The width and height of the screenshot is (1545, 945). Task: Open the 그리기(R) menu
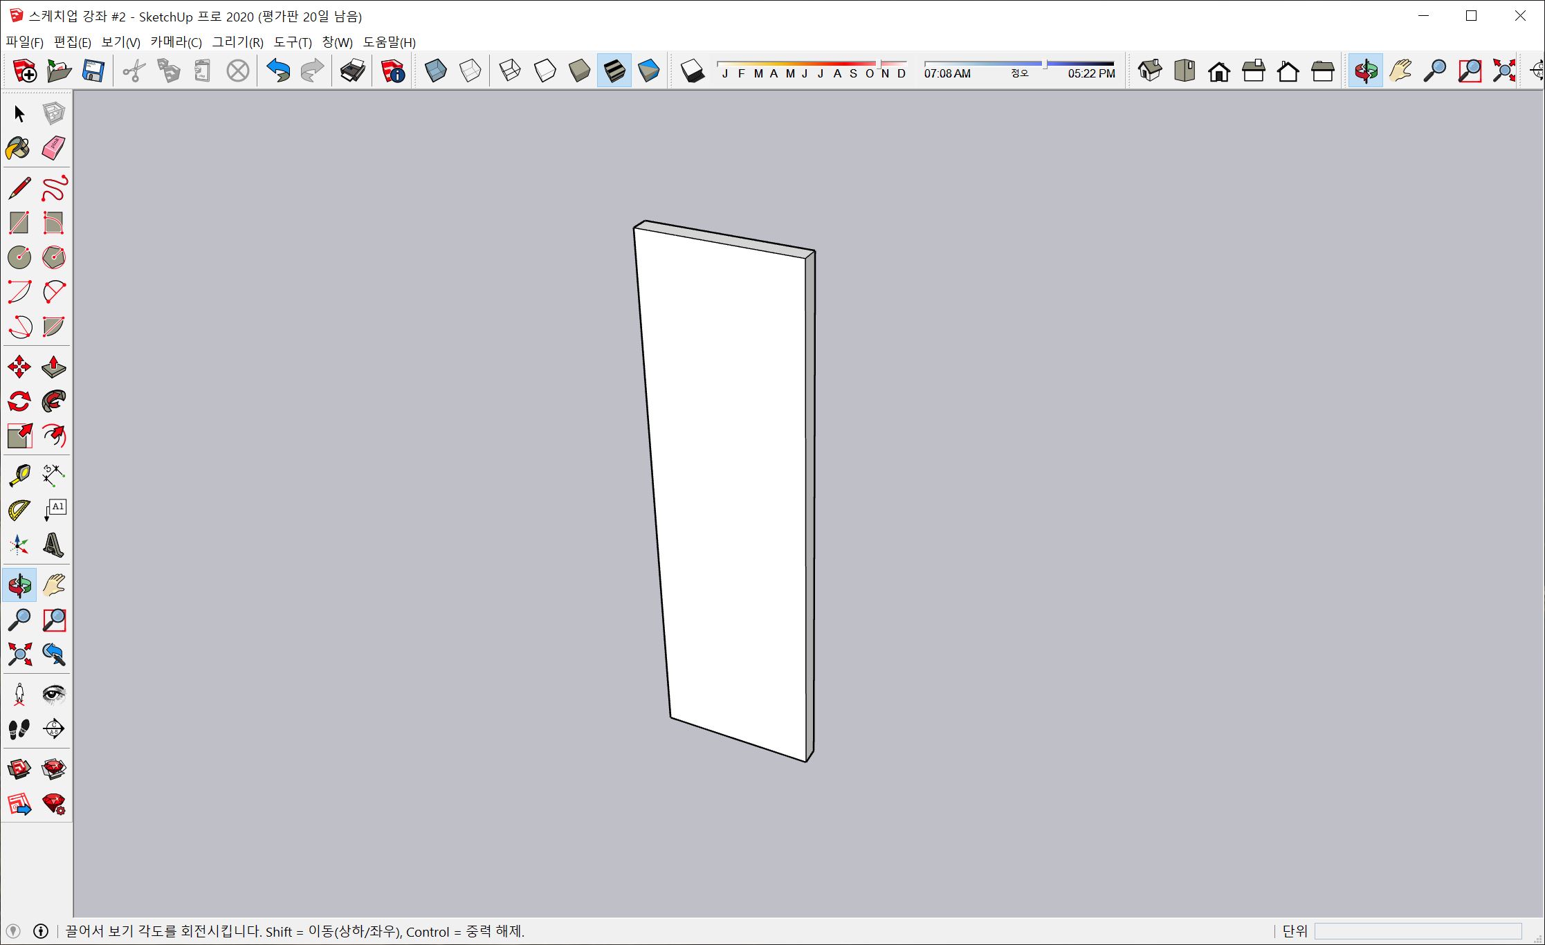(x=237, y=42)
